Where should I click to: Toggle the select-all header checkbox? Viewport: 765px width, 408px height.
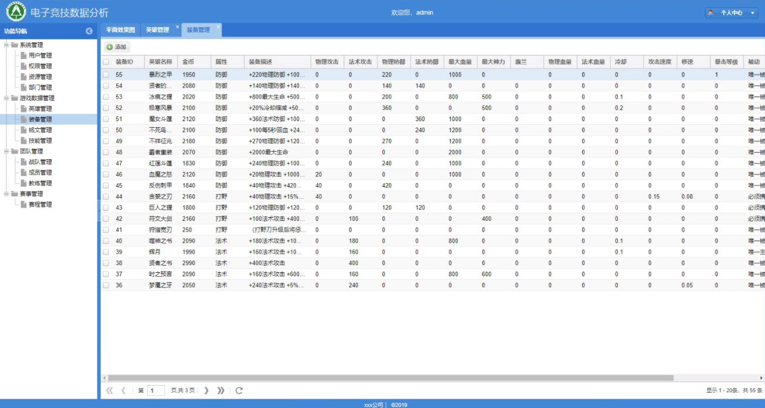click(106, 61)
